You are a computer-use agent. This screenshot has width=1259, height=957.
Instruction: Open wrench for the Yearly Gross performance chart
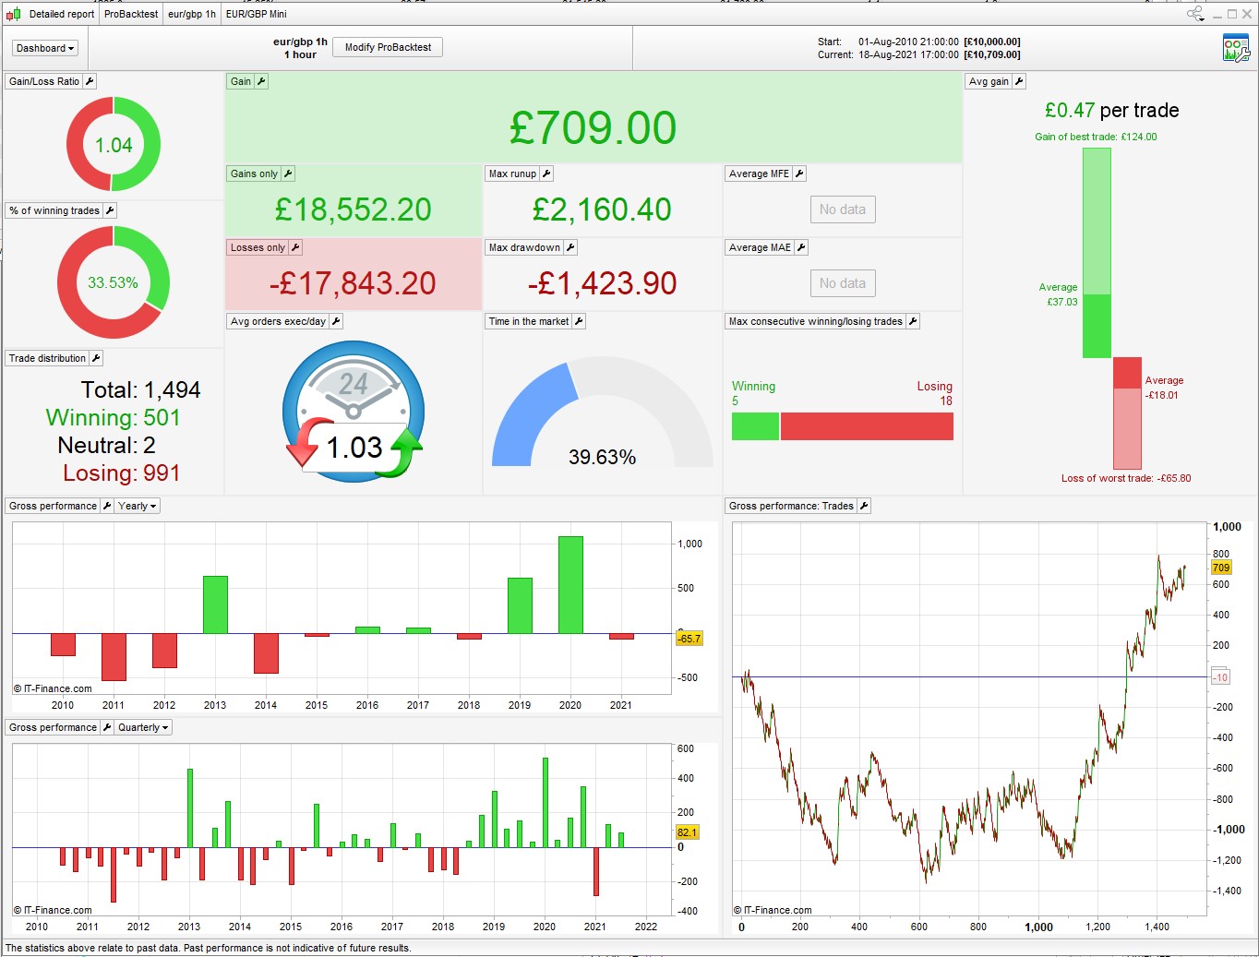(x=107, y=506)
